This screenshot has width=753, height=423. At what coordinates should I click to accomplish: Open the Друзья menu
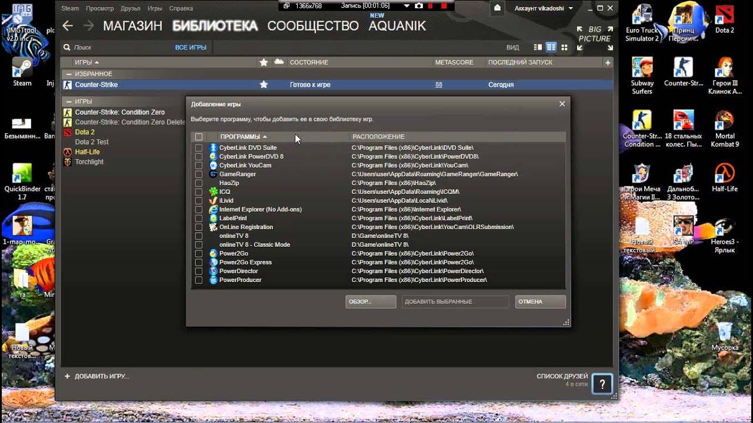click(131, 8)
